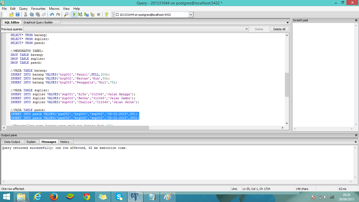
Task: Open the Edit menu
Action: tap(13, 9)
